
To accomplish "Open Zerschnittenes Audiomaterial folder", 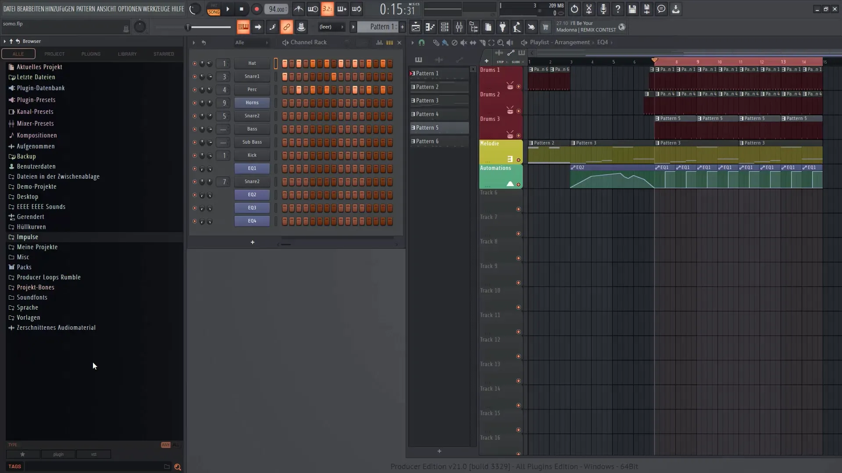I will (x=56, y=328).
